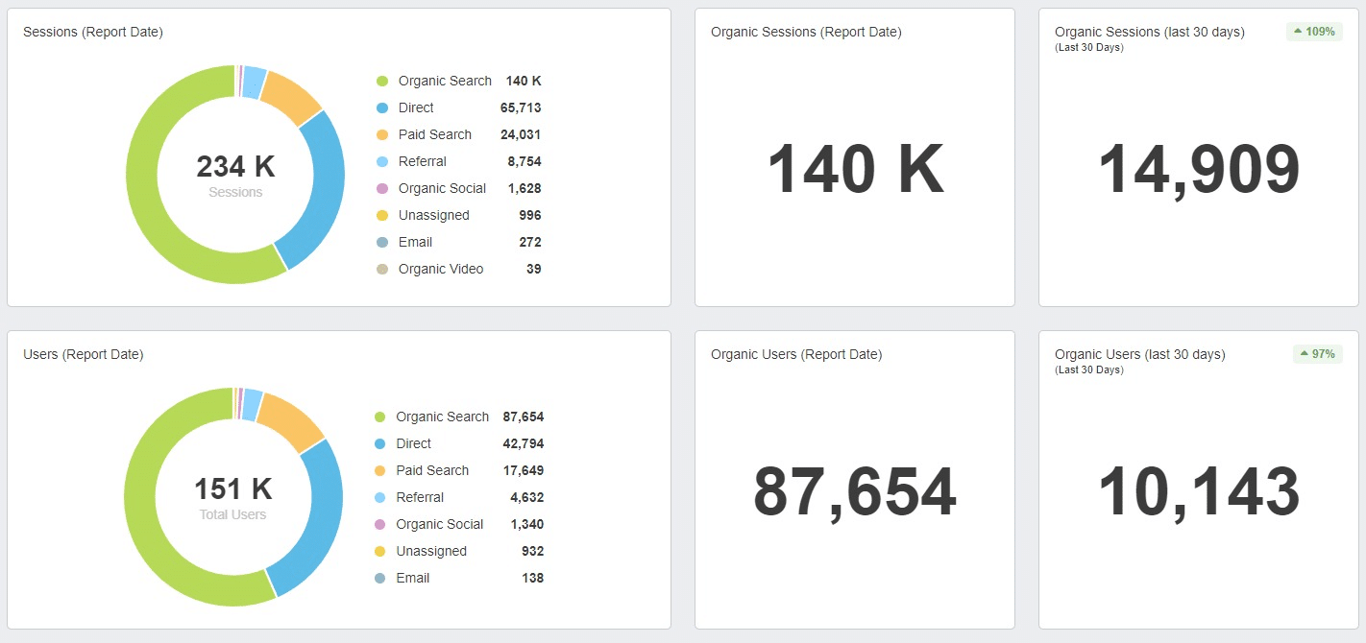The height and width of the screenshot is (643, 1366).
Task: Click the Direct legend dot in Sessions chart
Action: [x=382, y=107]
